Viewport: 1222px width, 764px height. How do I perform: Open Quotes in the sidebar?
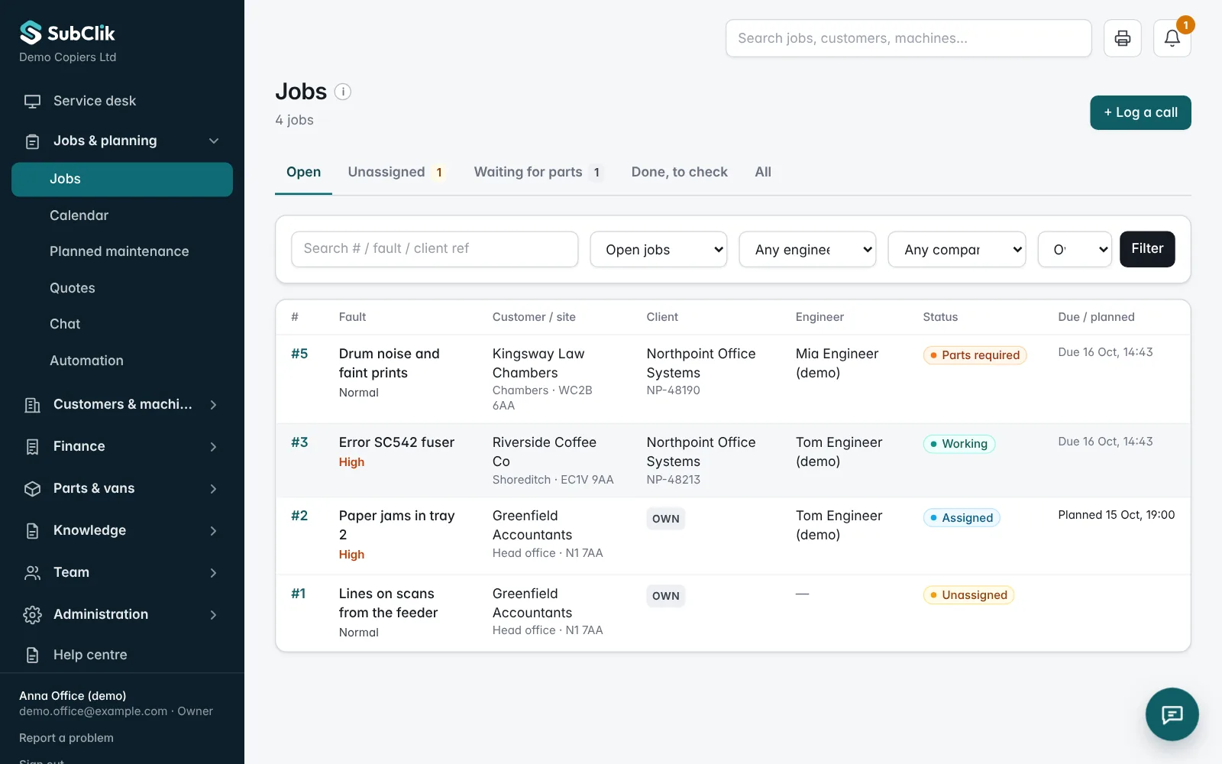pos(122,288)
